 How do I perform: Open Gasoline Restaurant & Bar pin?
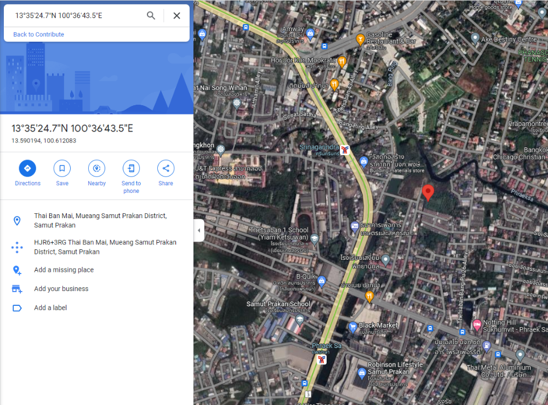361,39
